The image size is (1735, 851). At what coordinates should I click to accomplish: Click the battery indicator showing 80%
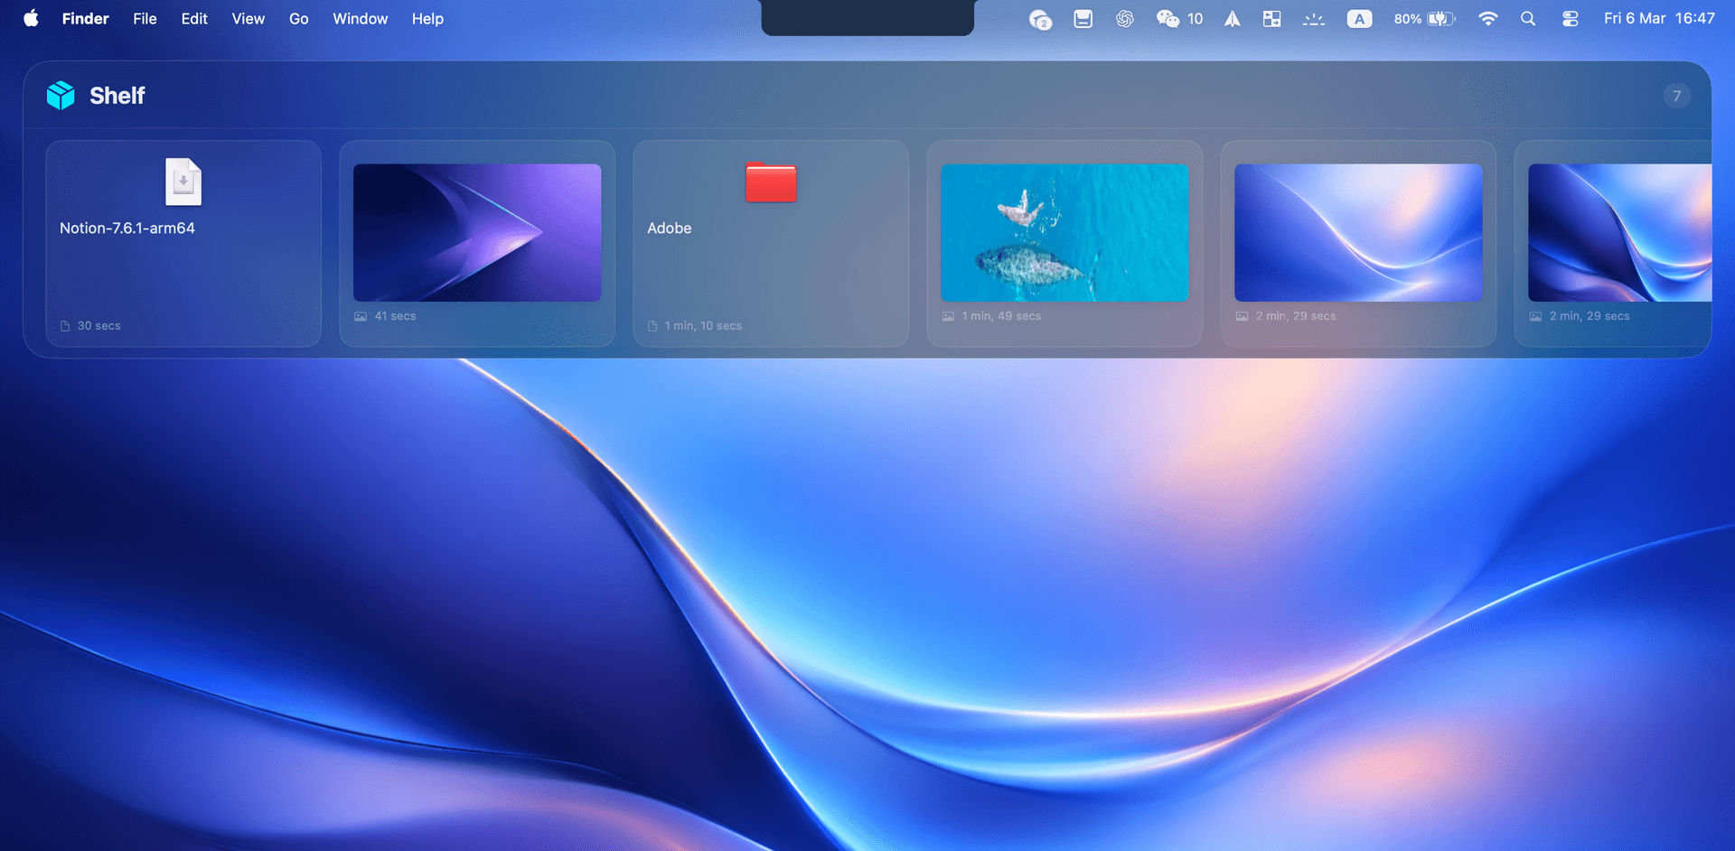pos(1423,18)
